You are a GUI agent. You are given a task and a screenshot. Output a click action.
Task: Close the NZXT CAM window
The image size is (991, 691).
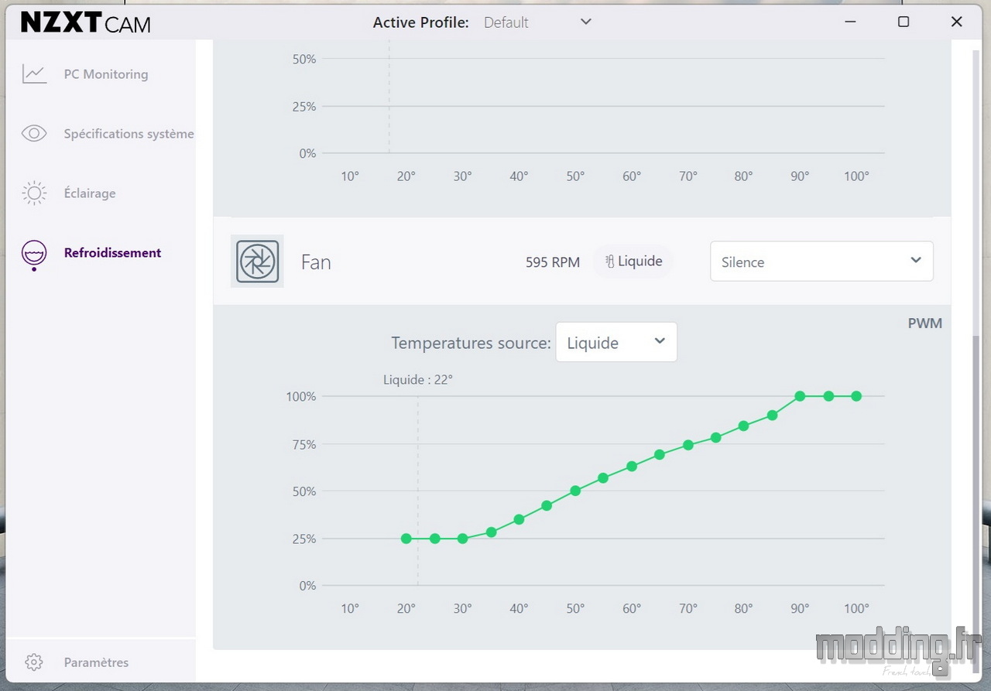click(x=956, y=22)
